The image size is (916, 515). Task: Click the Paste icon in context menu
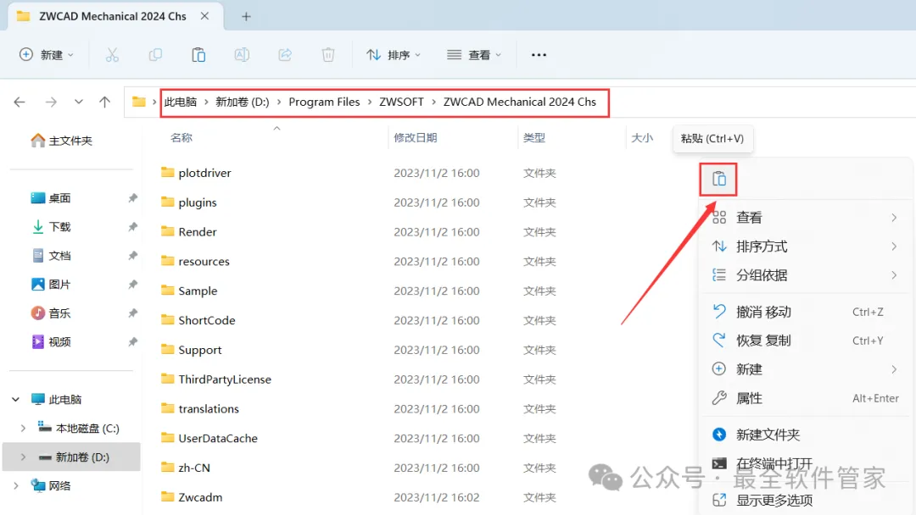point(719,179)
